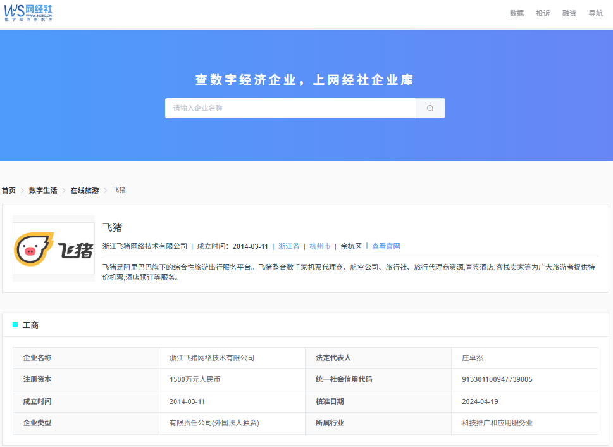
Task: Click the magnifier search icon button
Action: [430, 108]
